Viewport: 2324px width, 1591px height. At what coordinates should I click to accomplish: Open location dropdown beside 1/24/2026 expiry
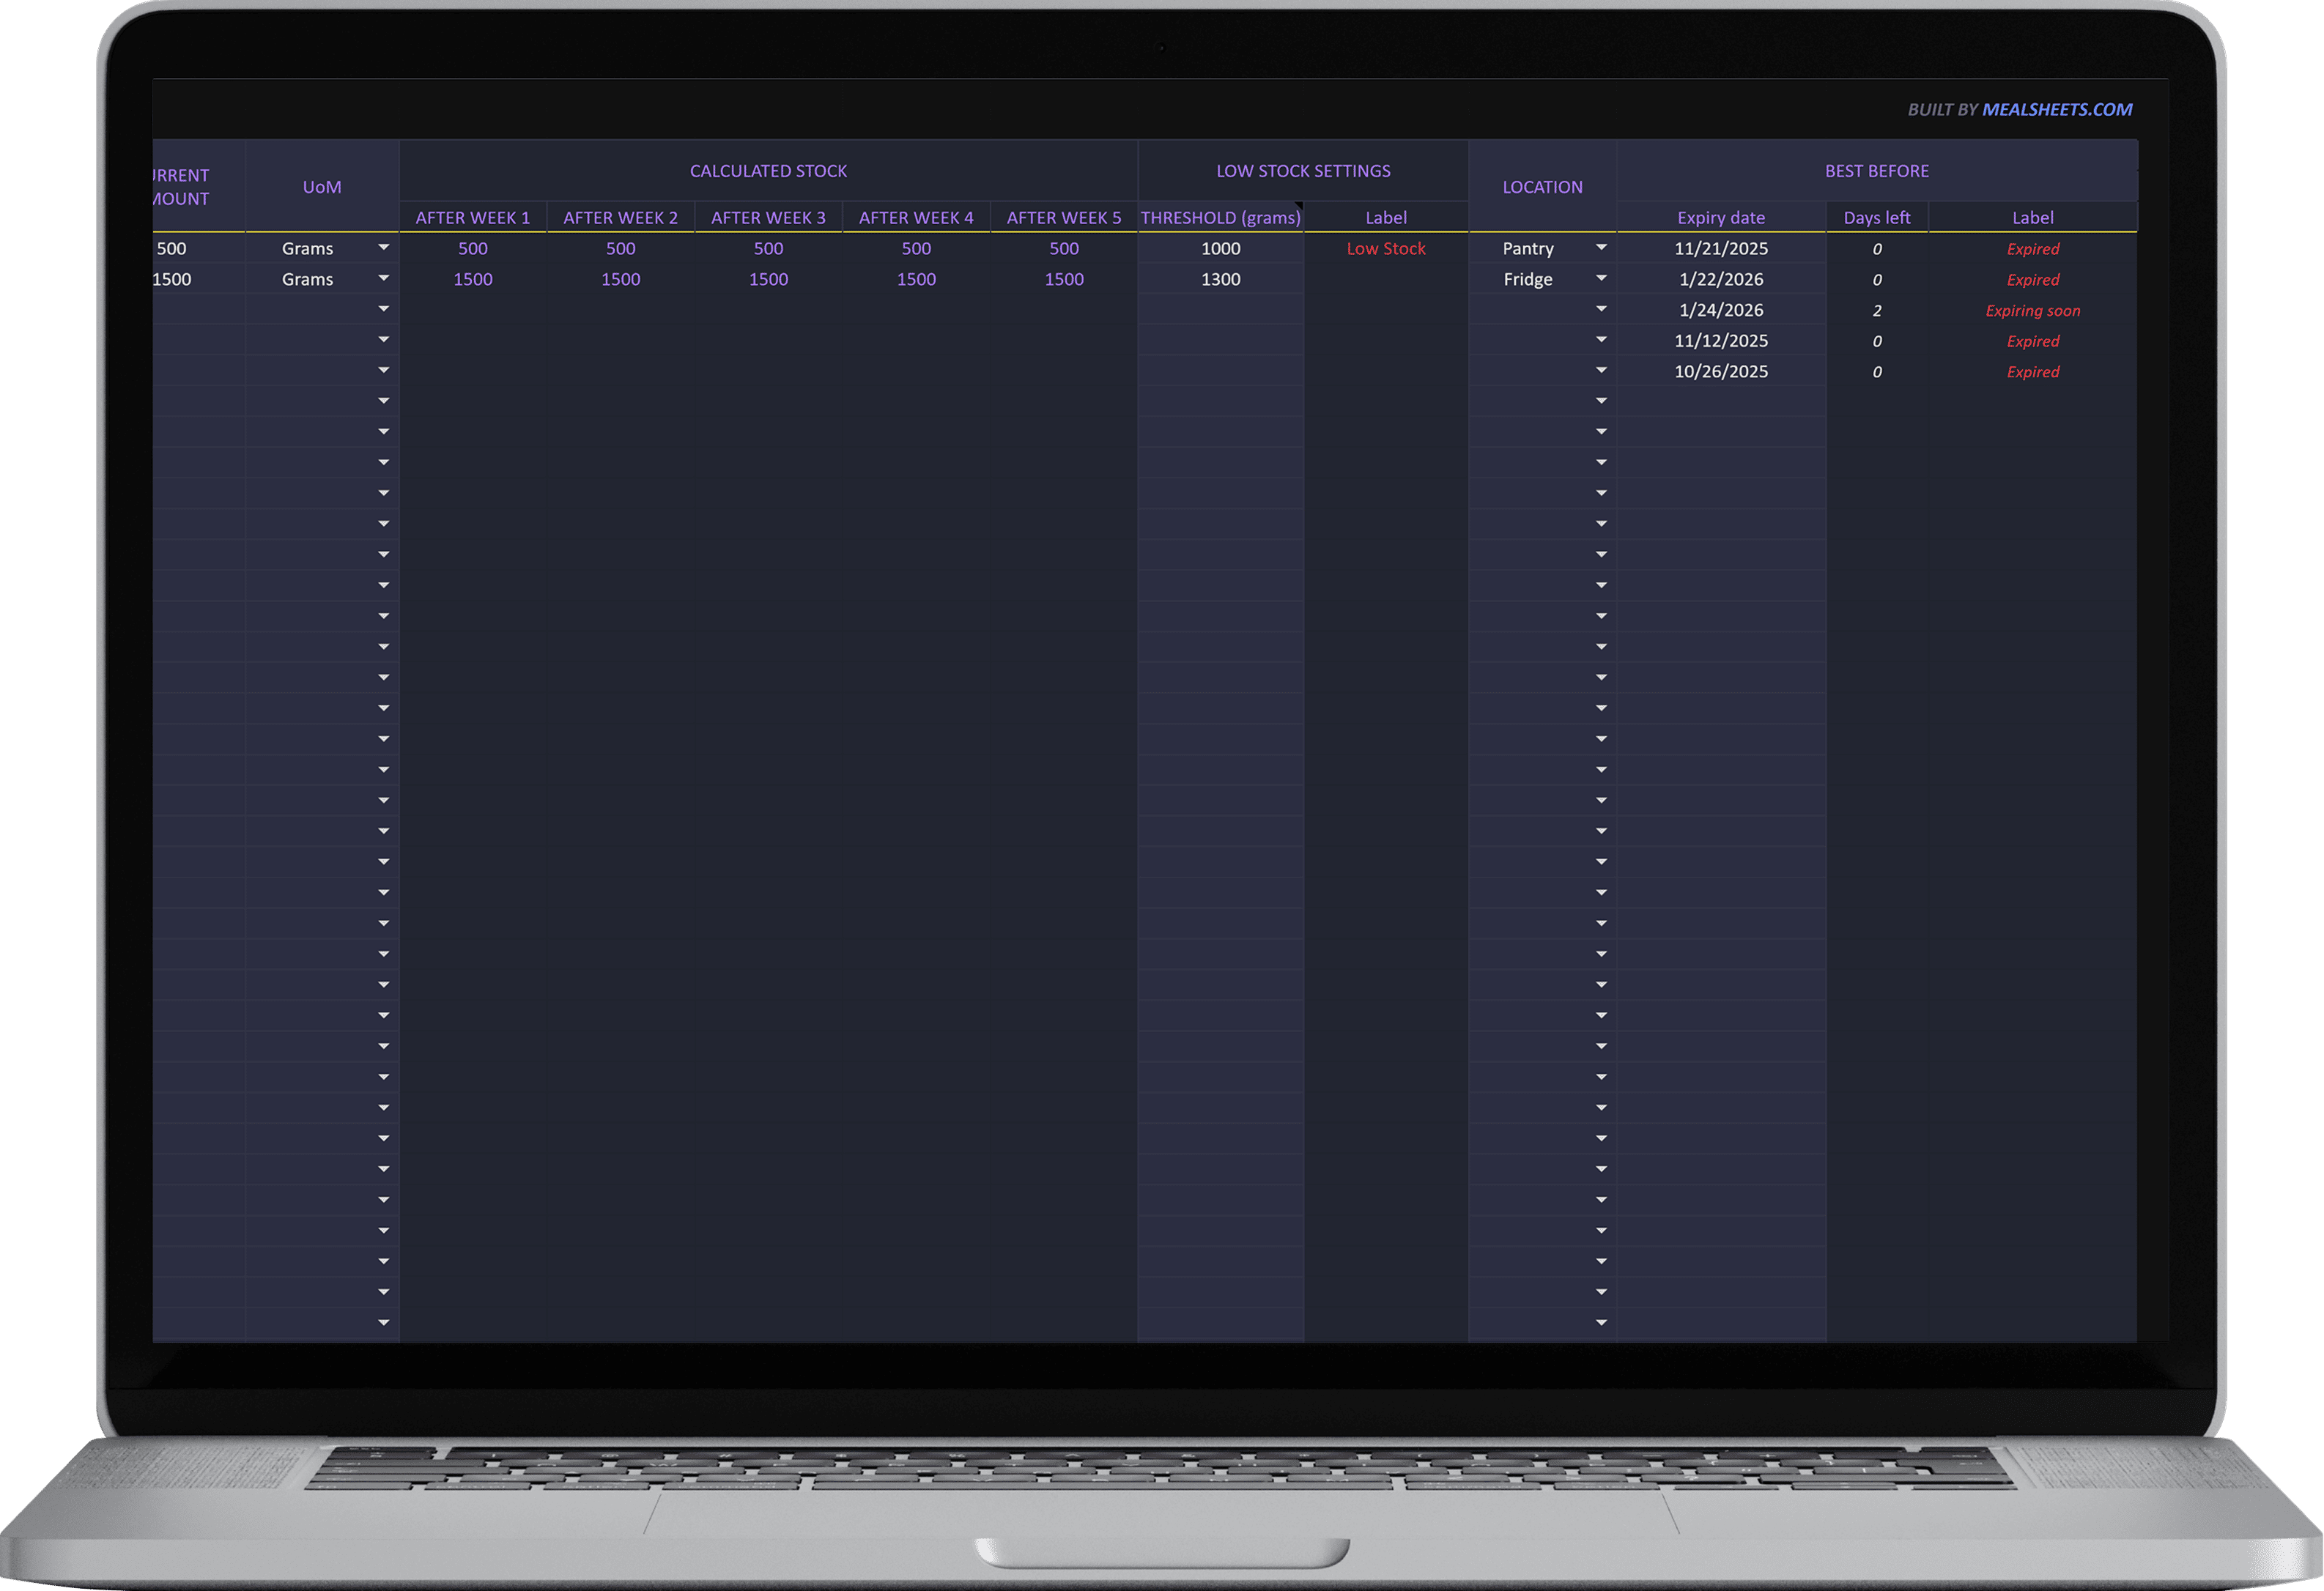(1601, 310)
